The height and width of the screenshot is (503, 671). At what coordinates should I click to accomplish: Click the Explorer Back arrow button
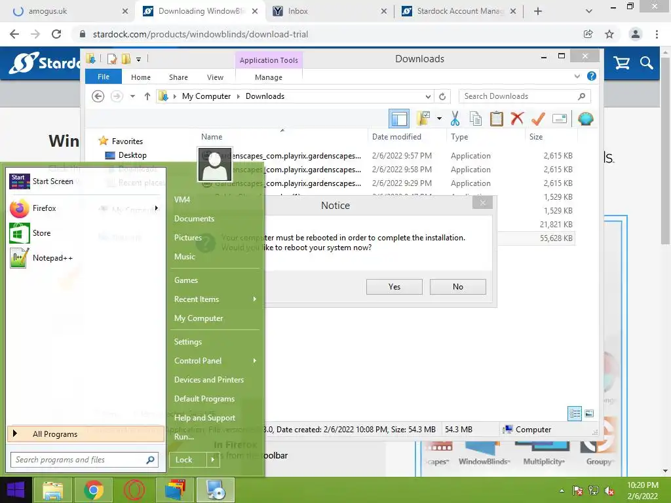[98, 96]
